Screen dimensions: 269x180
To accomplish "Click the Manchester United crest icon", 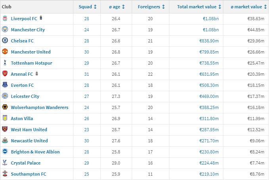I will [x=5, y=52].
